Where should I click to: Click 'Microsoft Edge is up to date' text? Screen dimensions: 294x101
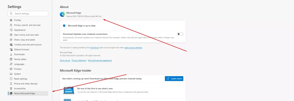tap(82, 26)
